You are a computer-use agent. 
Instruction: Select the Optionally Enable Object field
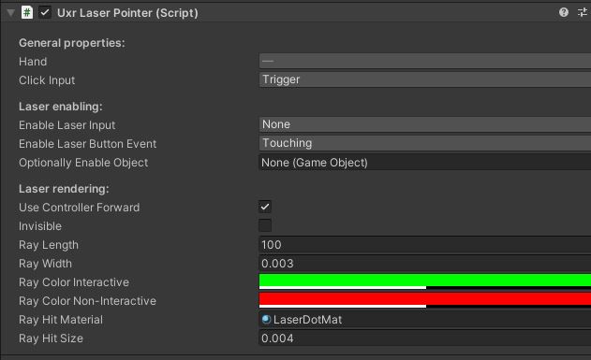tap(425, 163)
